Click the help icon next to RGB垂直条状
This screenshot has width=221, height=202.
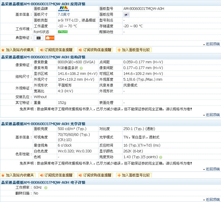tap(81, 68)
